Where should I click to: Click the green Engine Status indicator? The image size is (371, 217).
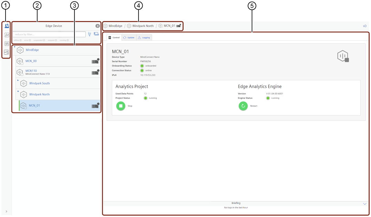(268, 98)
